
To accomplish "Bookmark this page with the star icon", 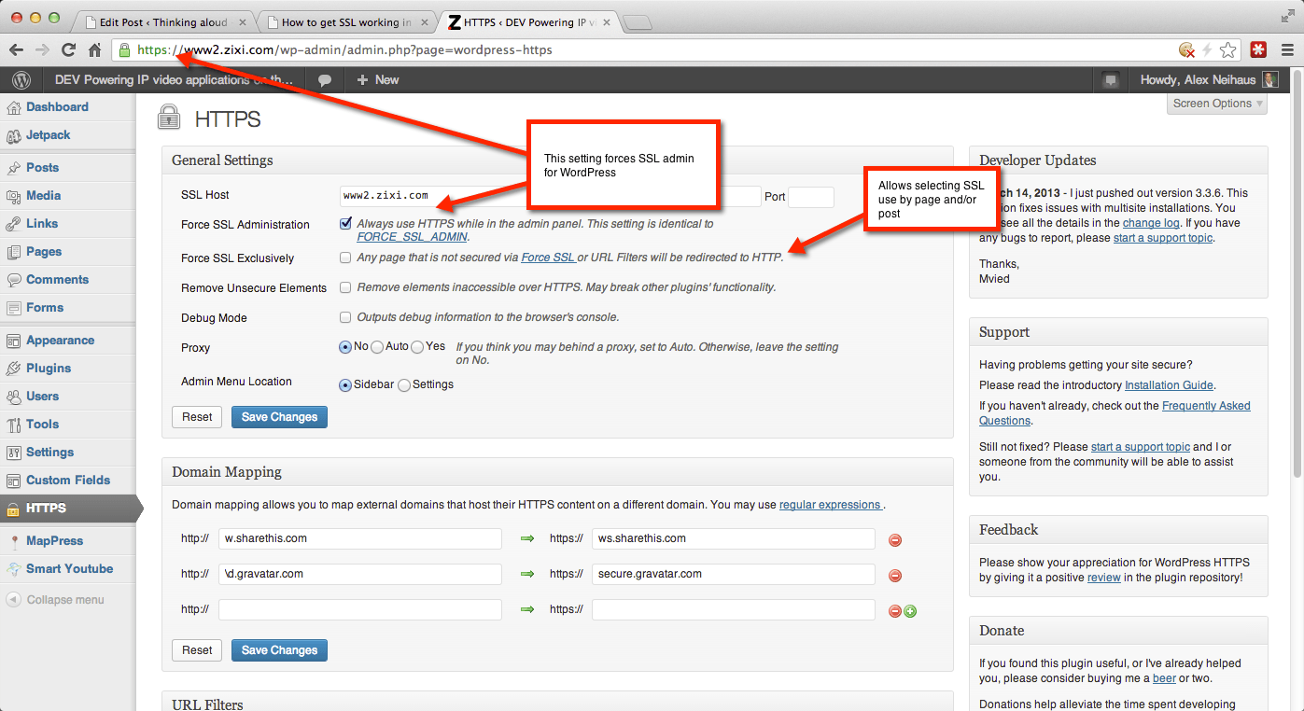I will tap(1228, 50).
